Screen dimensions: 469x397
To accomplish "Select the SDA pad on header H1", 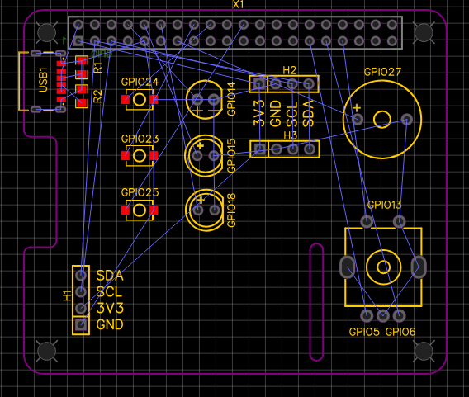I will (x=81, y=275).
